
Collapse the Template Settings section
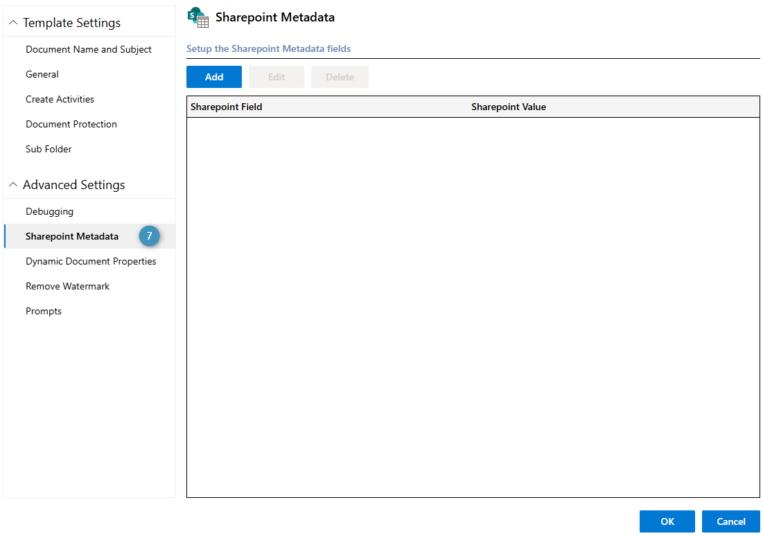pyautogui.click(x=13, y=22)
